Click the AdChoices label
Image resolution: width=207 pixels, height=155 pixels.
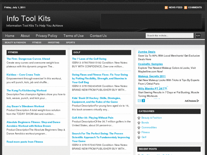click(x=190, y=101)
